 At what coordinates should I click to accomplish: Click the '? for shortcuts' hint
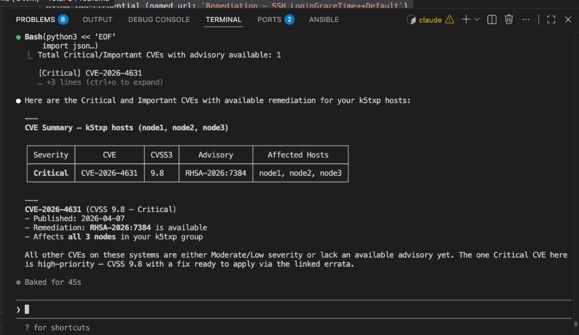click(57, 328)
